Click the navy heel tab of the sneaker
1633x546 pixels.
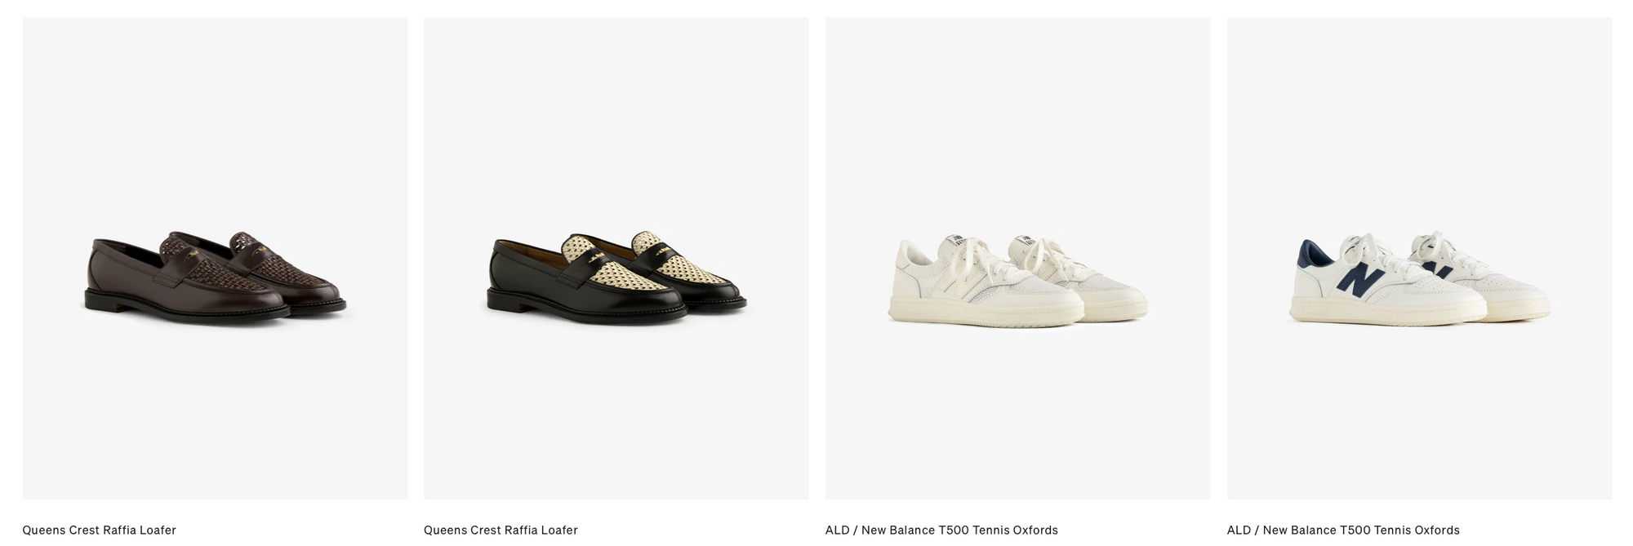1309,254
